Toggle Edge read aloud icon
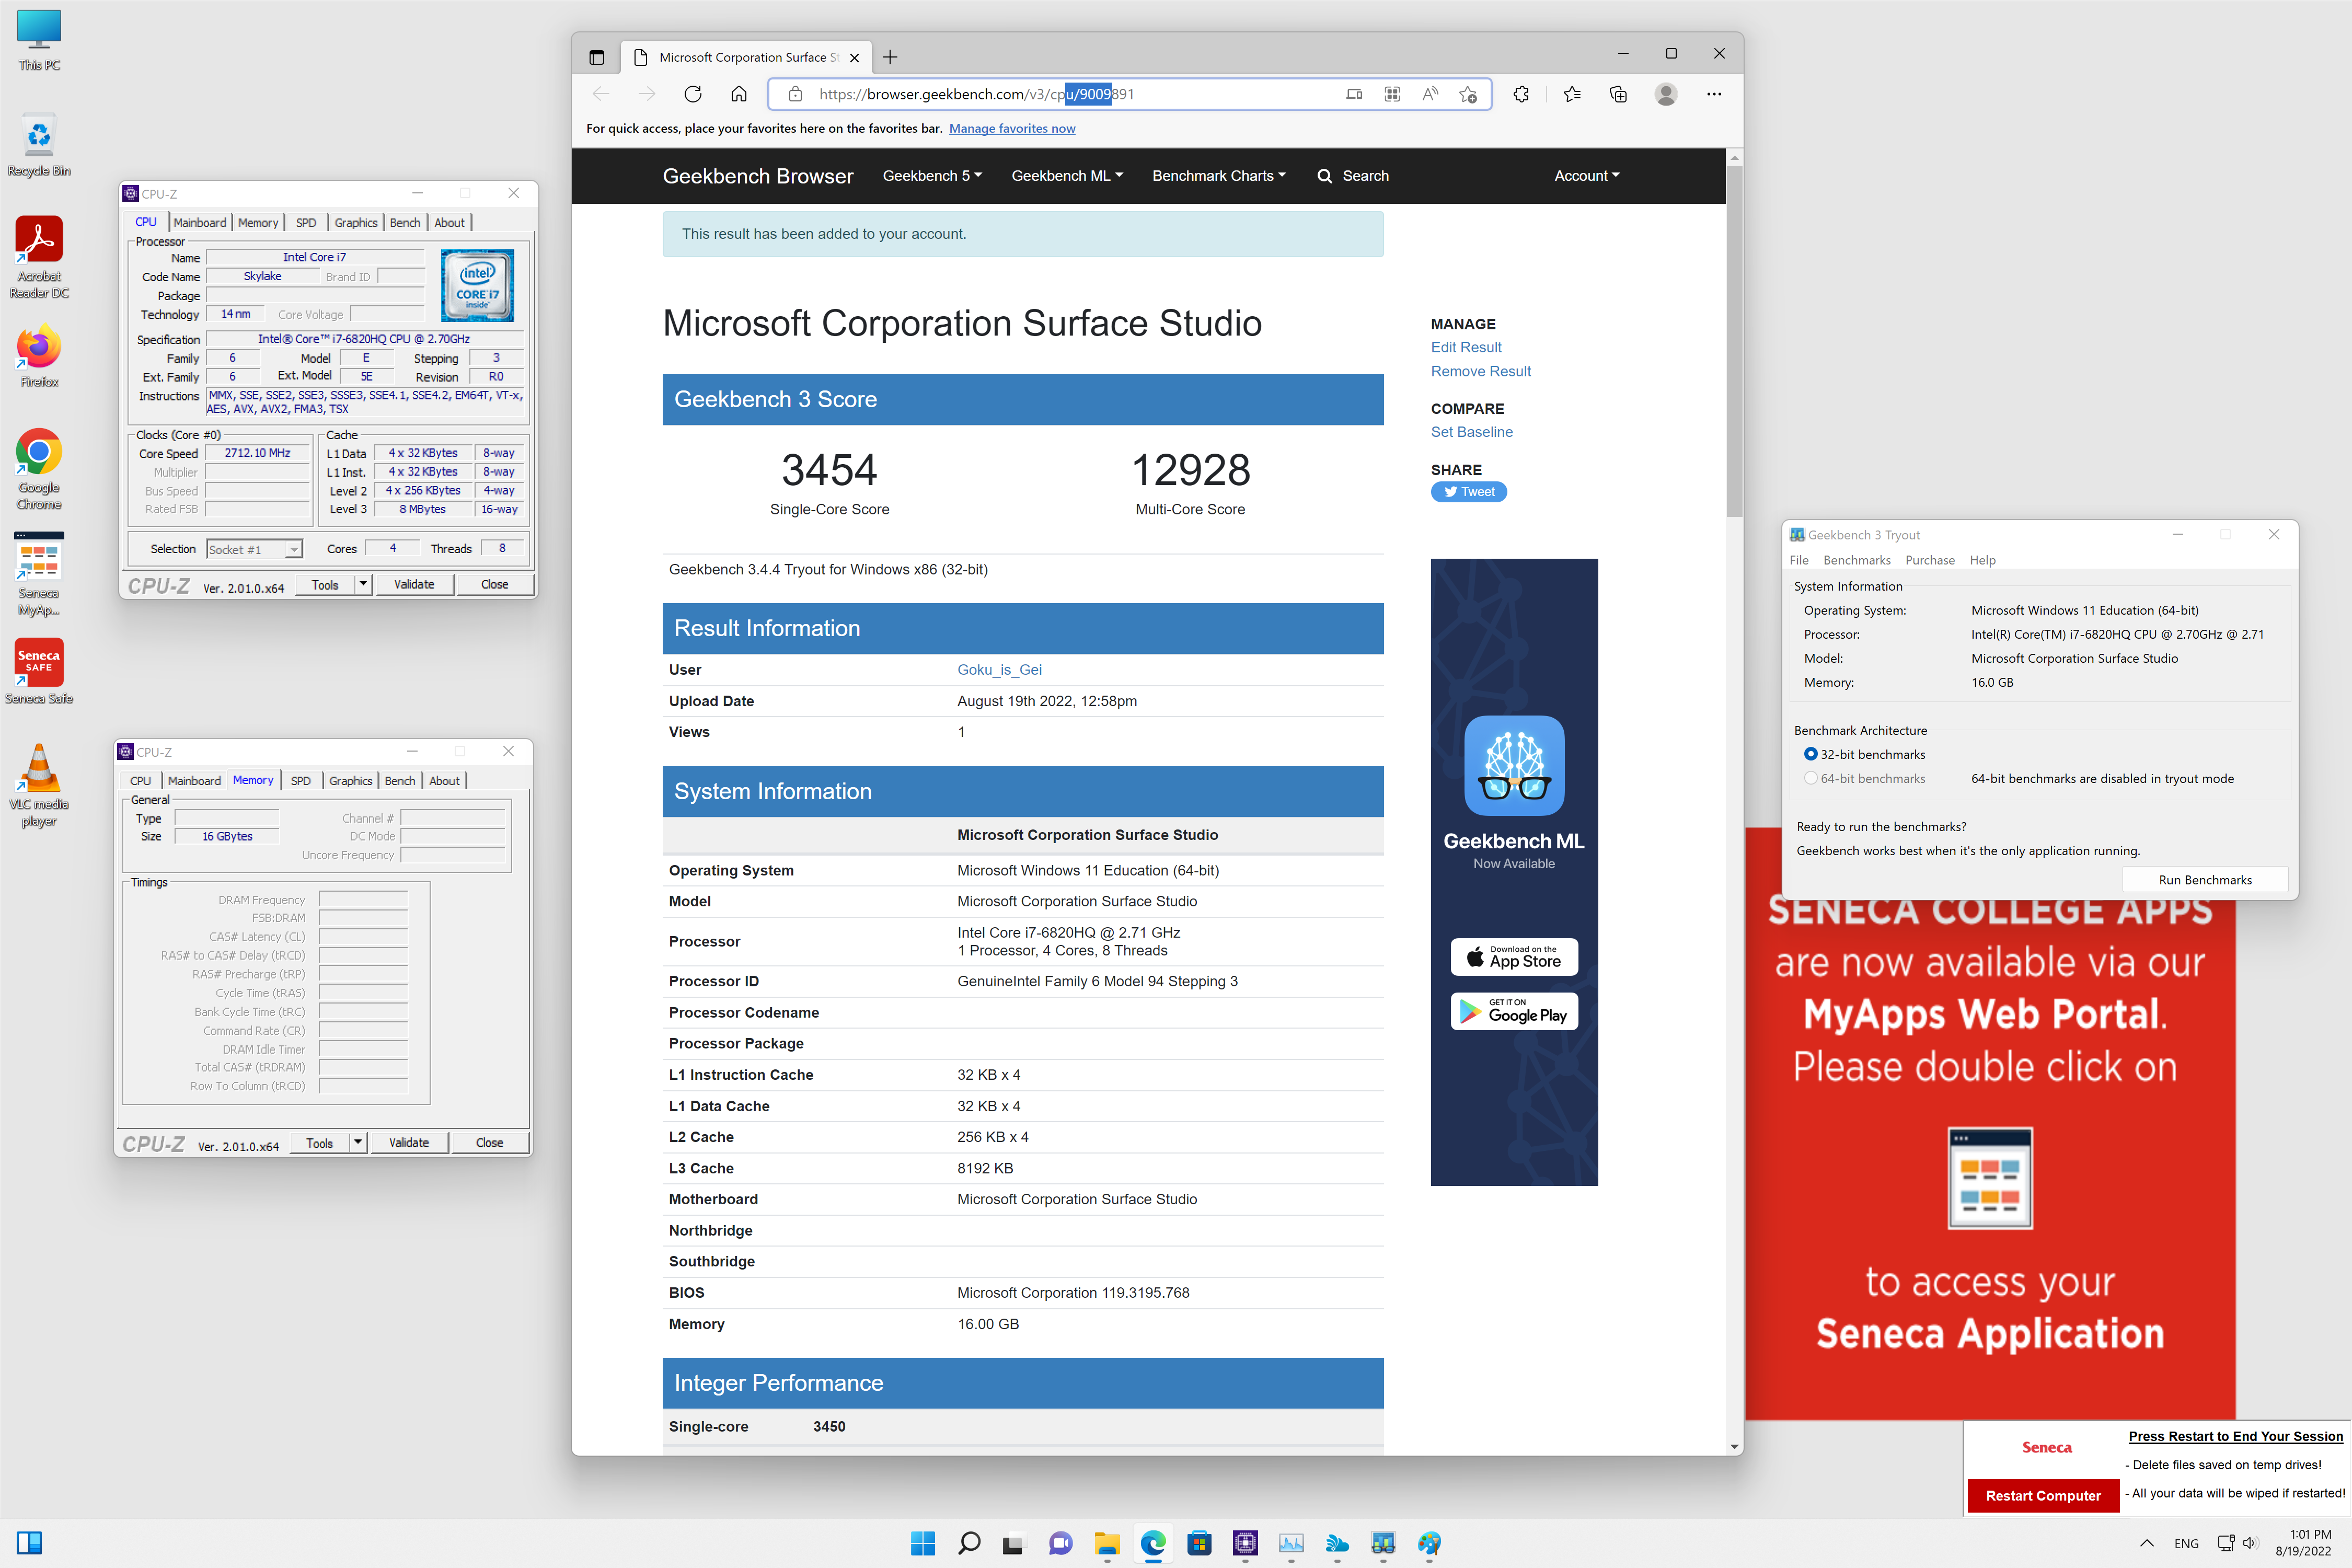The image size is (2352, 1568). click(x=1430, y=94)
